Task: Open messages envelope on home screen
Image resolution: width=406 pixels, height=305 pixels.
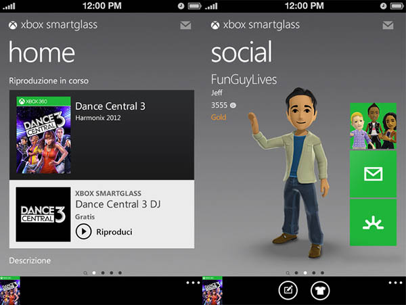Action: (x=185, y=25)
